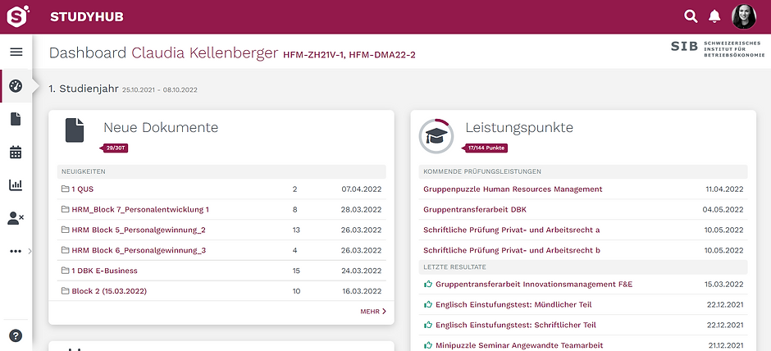Click MEHR to show more documents

(x=373, y=311)
